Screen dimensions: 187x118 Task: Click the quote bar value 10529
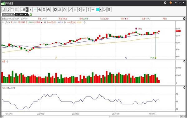click(x=65, y=19)
